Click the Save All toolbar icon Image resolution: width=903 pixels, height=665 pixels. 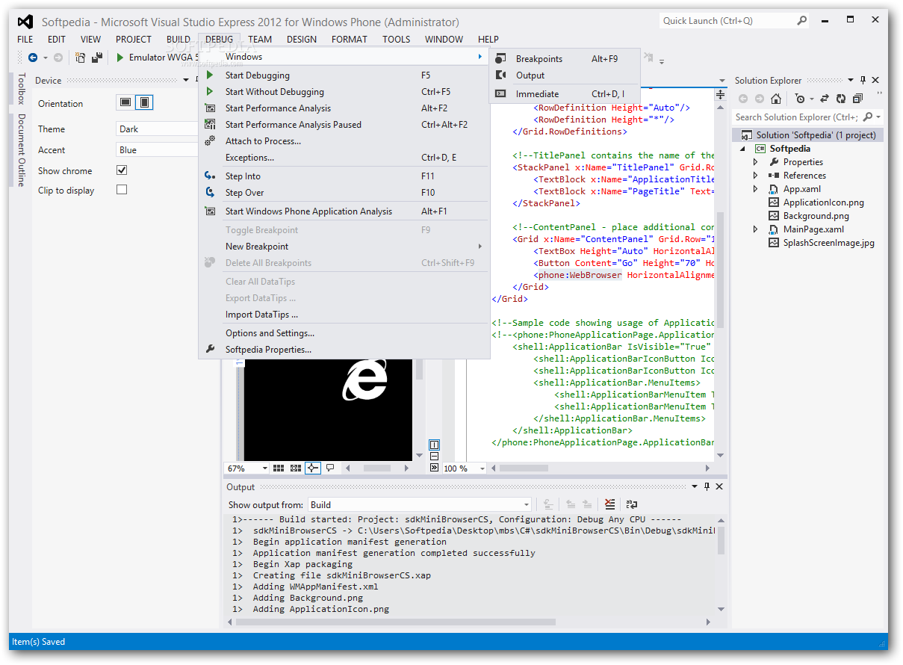[x=97, y=58]
